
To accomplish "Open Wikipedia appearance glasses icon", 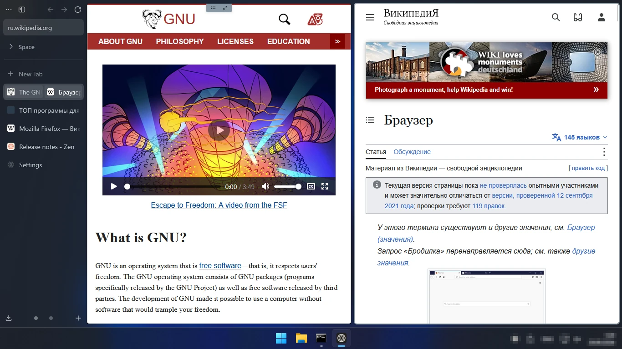I will point(578,17).
